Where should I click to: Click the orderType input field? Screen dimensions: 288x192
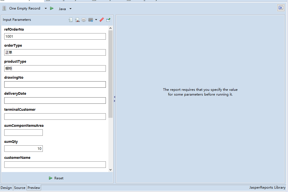coord(55,53)
